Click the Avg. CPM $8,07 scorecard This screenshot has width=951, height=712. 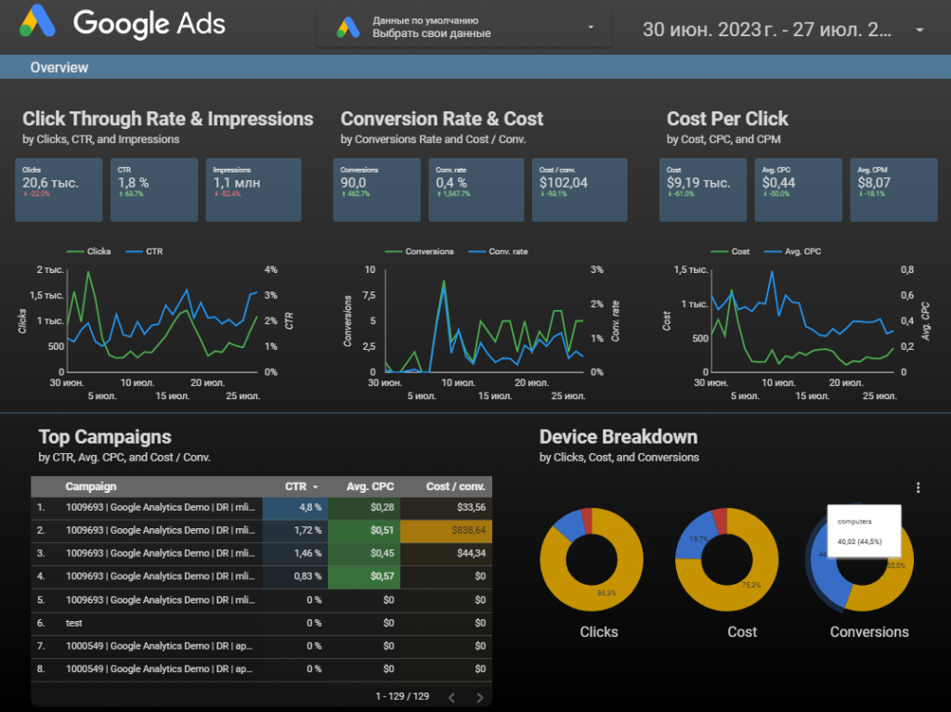click(894, 189)
